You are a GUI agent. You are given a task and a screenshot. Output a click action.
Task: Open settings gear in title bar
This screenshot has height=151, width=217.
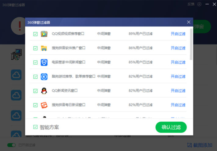(x=199, y=4)
